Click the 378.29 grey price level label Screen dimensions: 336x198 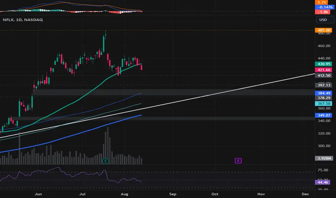(324, 98)
